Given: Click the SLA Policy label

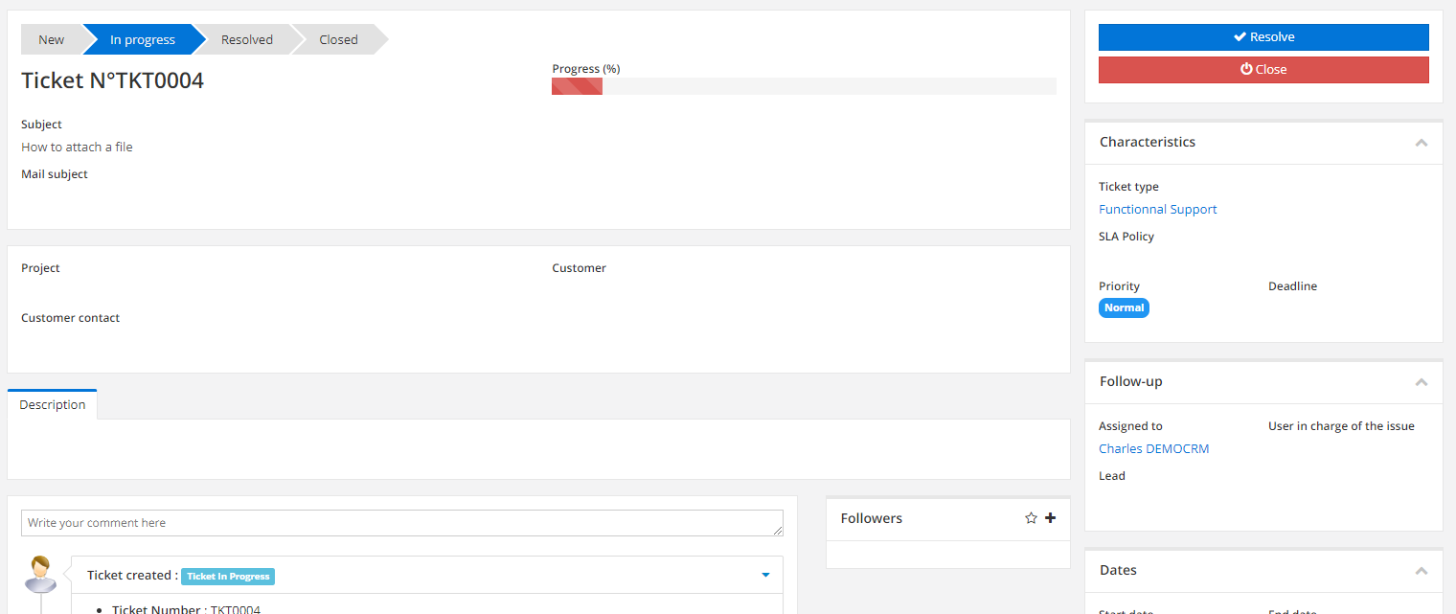Looking at the screenshot, I should tap(1126, 237).
